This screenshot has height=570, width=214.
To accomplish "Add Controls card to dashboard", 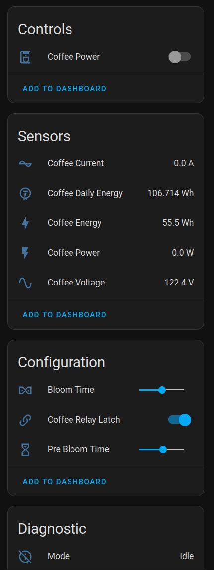I will coord(65,89).
